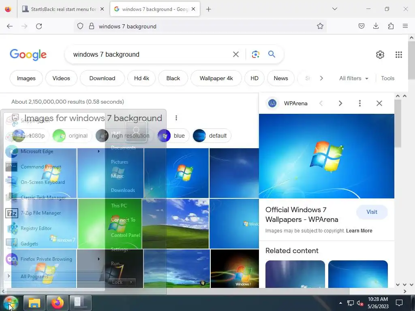Close the WPArena image preview panel
Image resolution: width=415 pixels, height=311 pixels.
(x=379, y=103)
